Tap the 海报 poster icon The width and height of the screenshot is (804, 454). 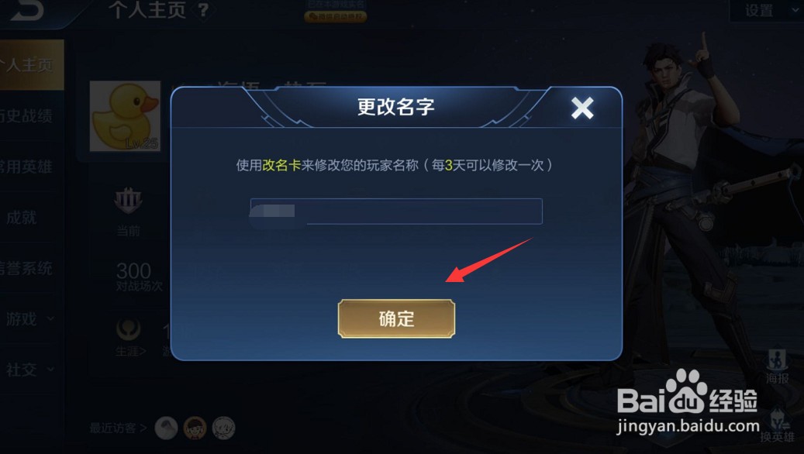(777, 366)
